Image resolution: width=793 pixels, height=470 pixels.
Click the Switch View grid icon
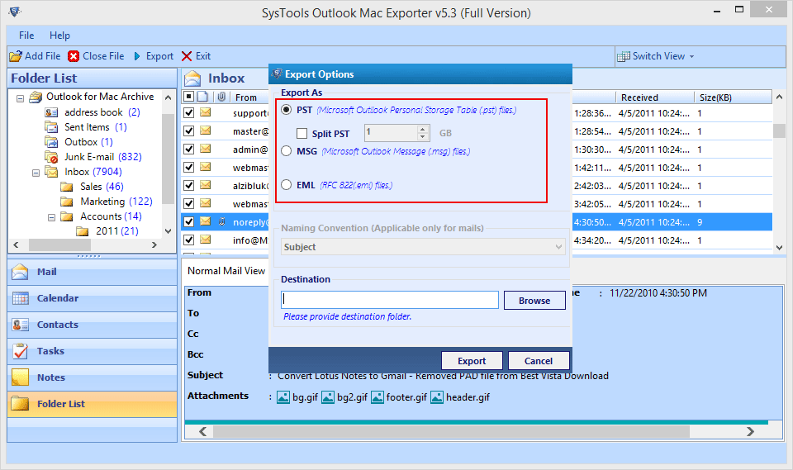[624, 56]
